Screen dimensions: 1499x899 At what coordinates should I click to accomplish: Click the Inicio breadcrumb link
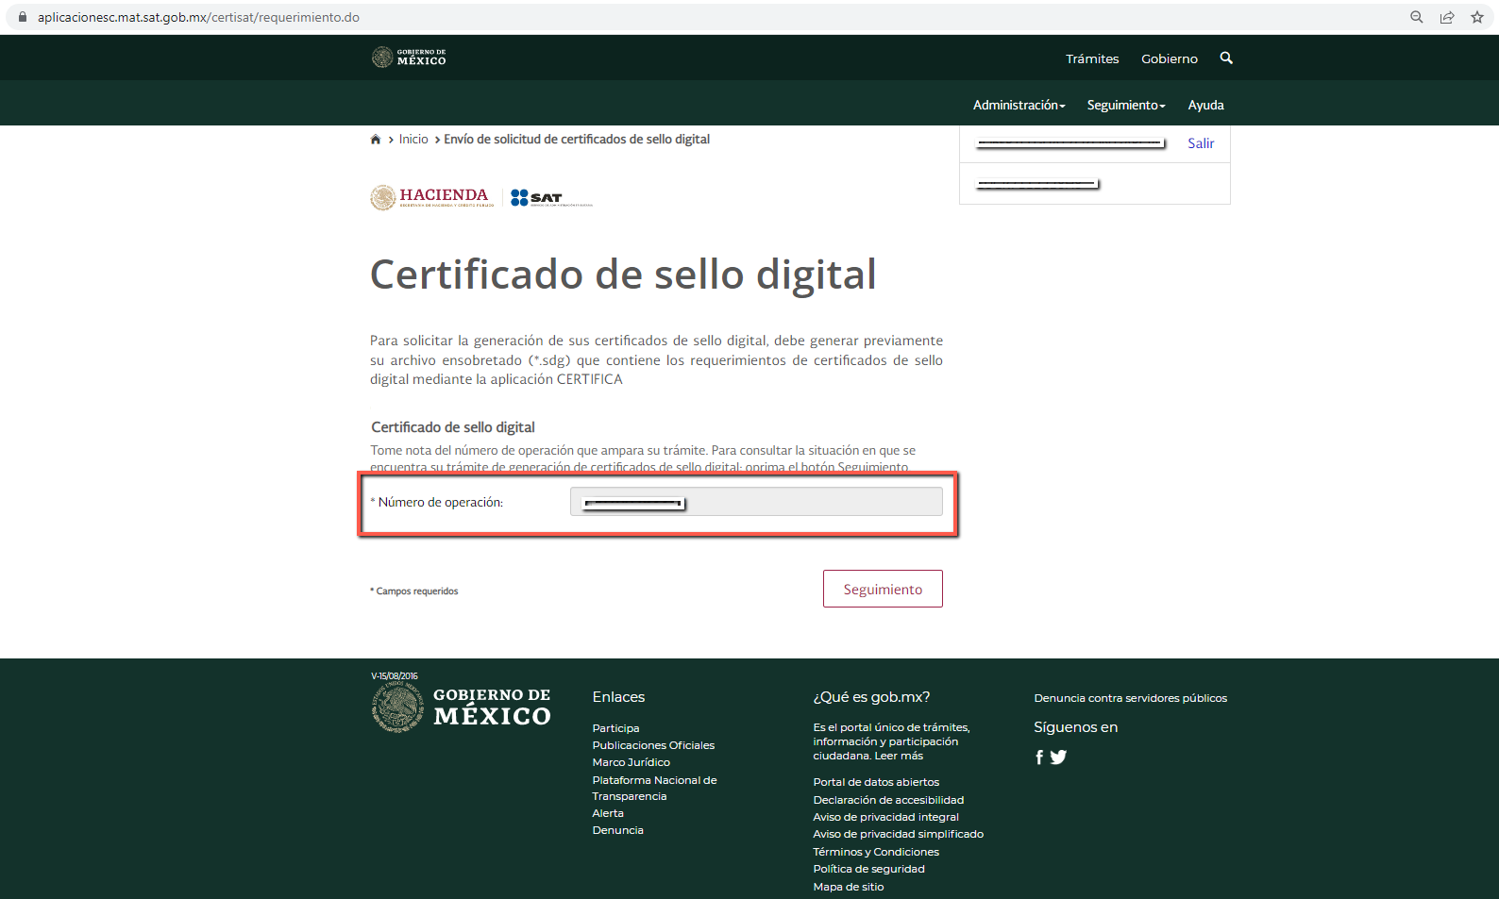[x=413, y=140]
